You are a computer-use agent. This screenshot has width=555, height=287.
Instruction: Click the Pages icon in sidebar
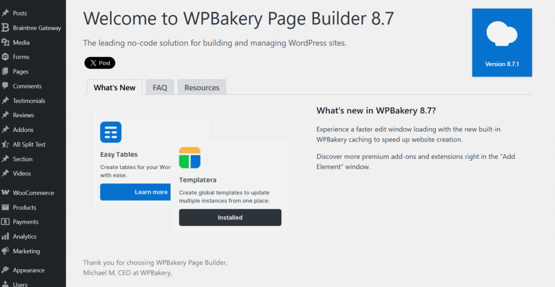pos(5,71)
